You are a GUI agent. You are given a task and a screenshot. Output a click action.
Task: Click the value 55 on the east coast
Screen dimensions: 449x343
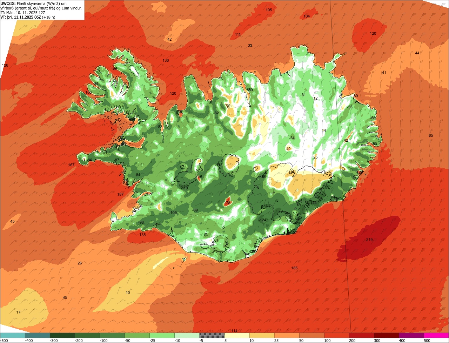point(350,107)
